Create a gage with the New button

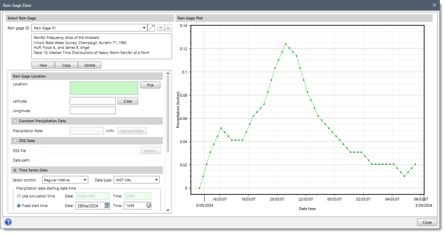[x=43, y=65]
